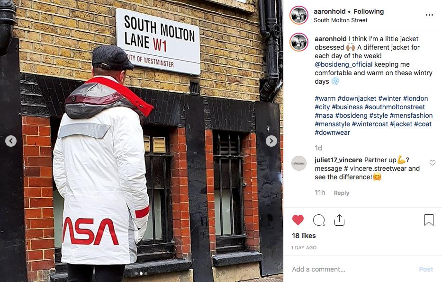
Task: Click the juliet17_vincere commenter avatar
Action: coord(299,163)
